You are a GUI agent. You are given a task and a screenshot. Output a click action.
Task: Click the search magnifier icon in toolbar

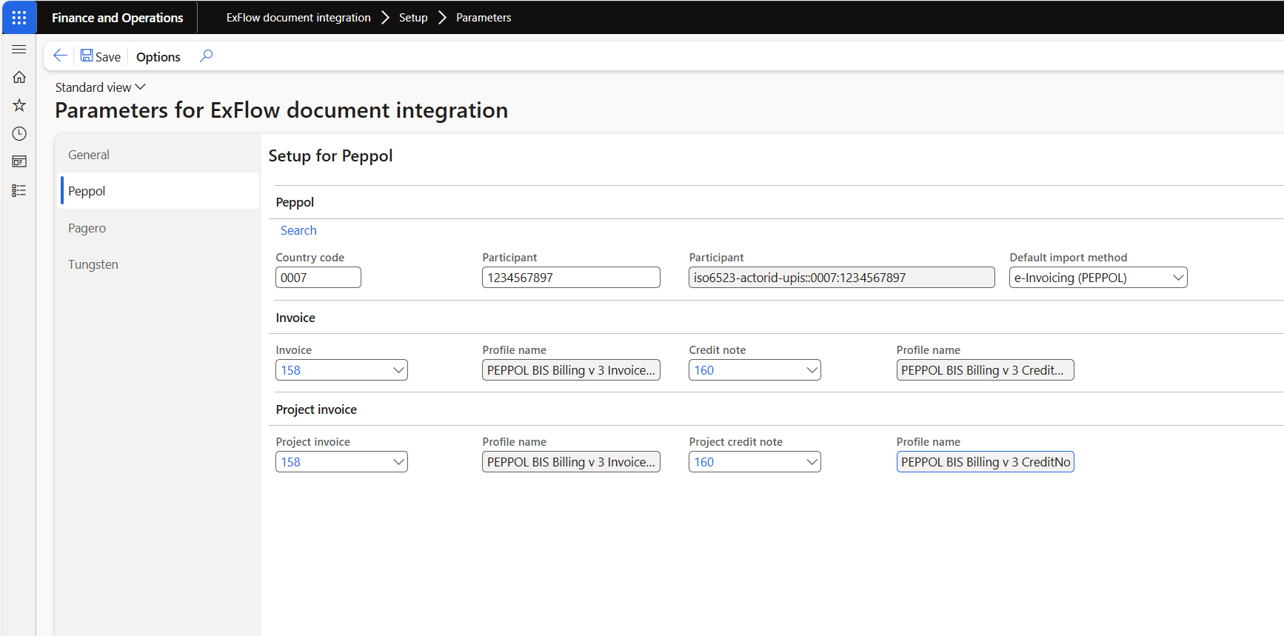[x=207, y=56]
